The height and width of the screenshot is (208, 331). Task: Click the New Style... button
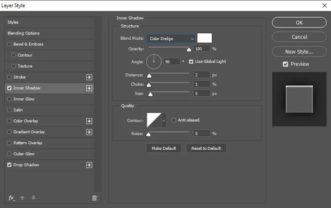click(299, 51)
